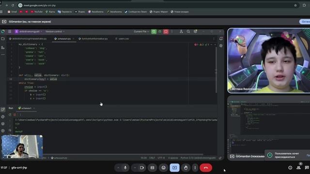Open meeting details info icon

290,168
